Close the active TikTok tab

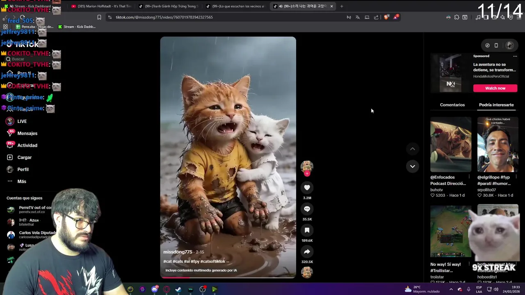pyautogui.click(x=331, y=6)
